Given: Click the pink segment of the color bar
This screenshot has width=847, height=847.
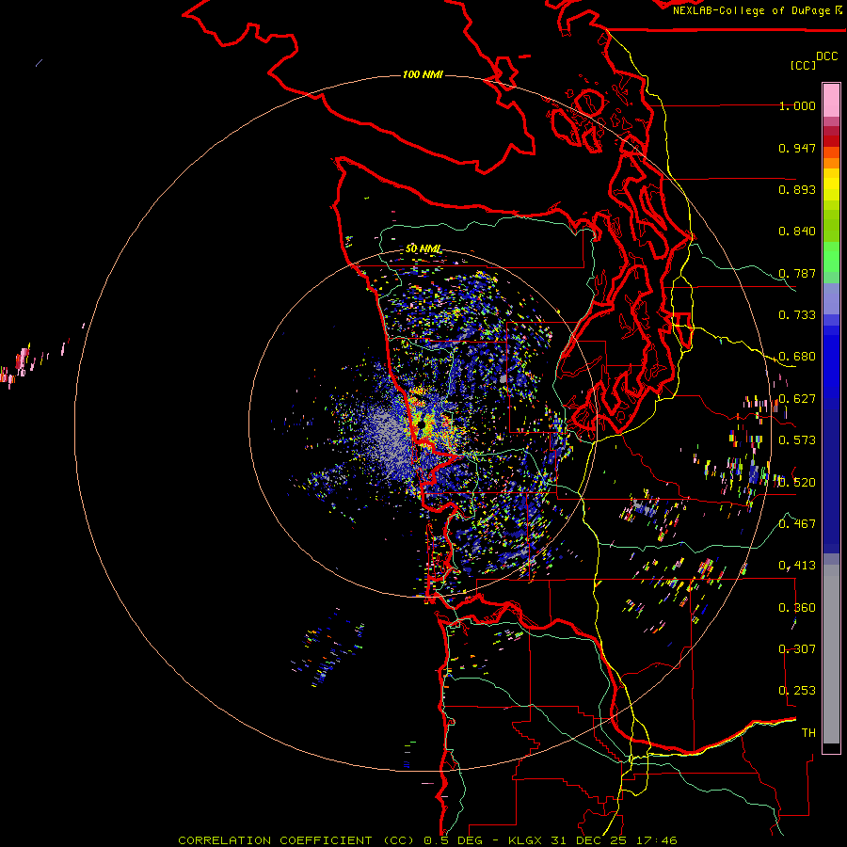Looking at the screenshot, I should [831, 101].
